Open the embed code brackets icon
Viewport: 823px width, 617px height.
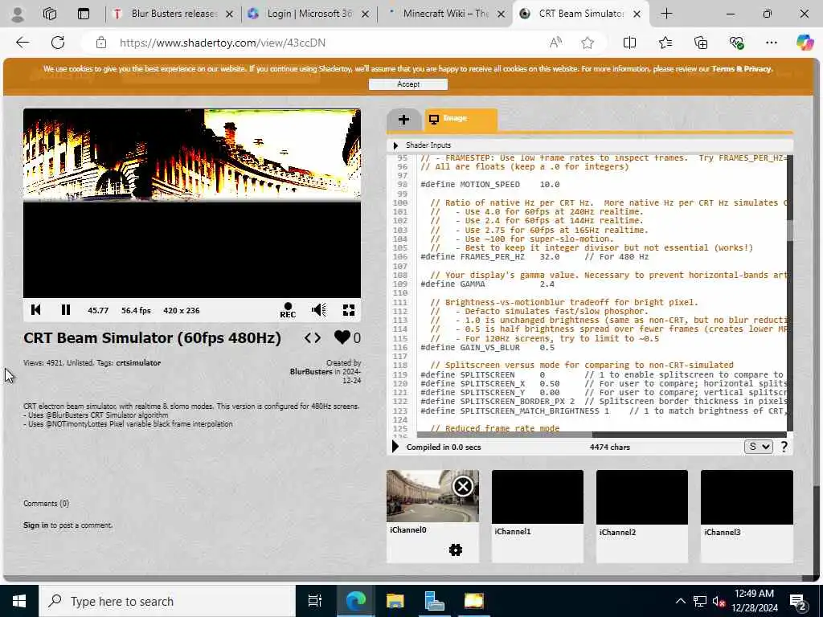click(313, 338)
